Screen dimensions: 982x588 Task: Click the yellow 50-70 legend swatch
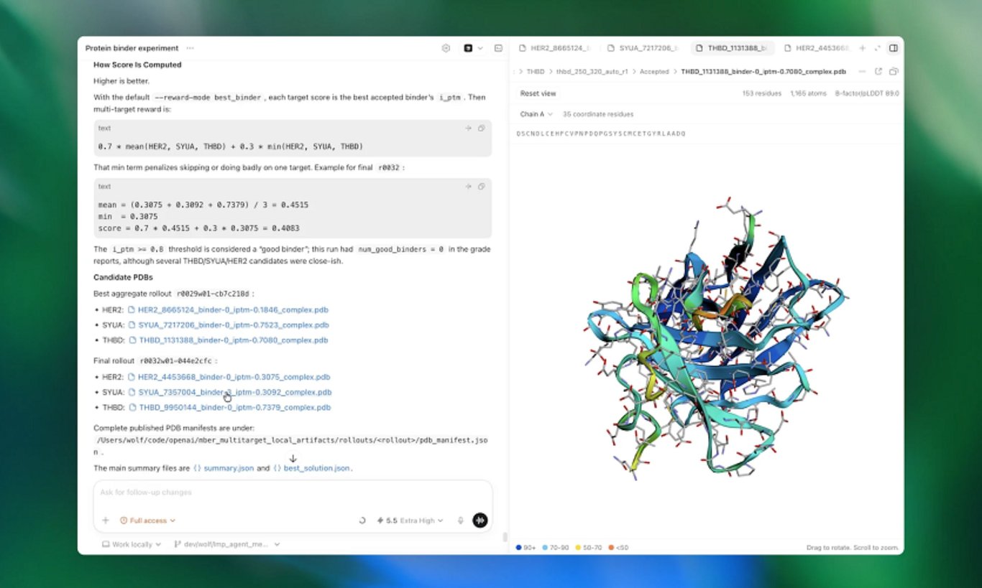click(579, 548)
